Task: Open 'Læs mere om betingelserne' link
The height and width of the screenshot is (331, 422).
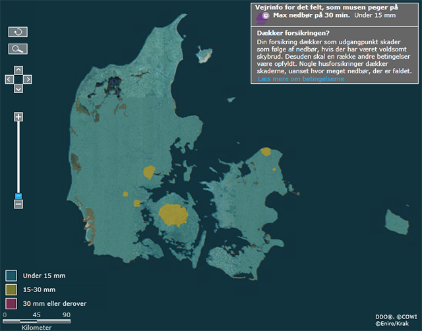Action: pos(301,79)
